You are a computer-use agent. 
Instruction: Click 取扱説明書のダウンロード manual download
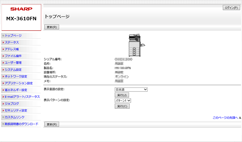click(x=21, y=124)
